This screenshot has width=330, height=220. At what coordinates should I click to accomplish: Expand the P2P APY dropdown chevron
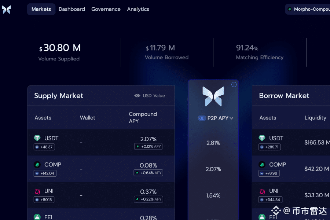pos(231,118)
